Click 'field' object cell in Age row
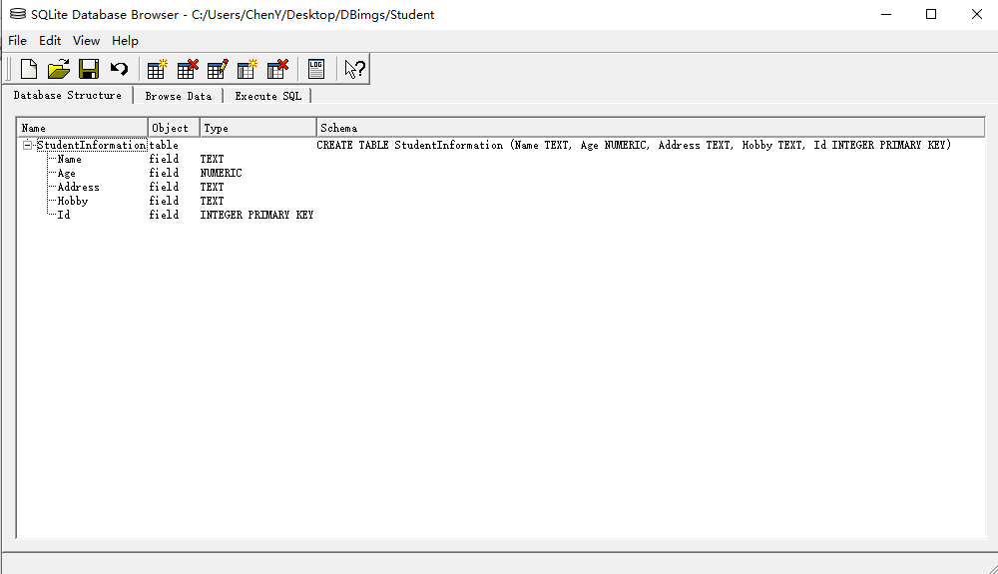 tap(164, 173)
